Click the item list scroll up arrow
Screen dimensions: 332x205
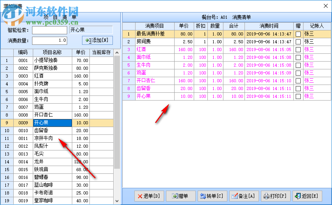coord(117,53)
